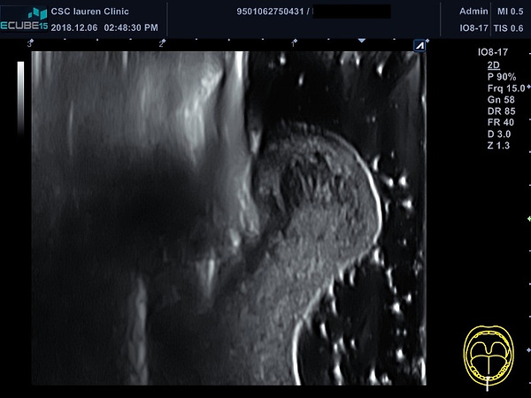Screen dimensions: 531x398
Task: Click the depth scale marker 1
Action: coord(294,42)
